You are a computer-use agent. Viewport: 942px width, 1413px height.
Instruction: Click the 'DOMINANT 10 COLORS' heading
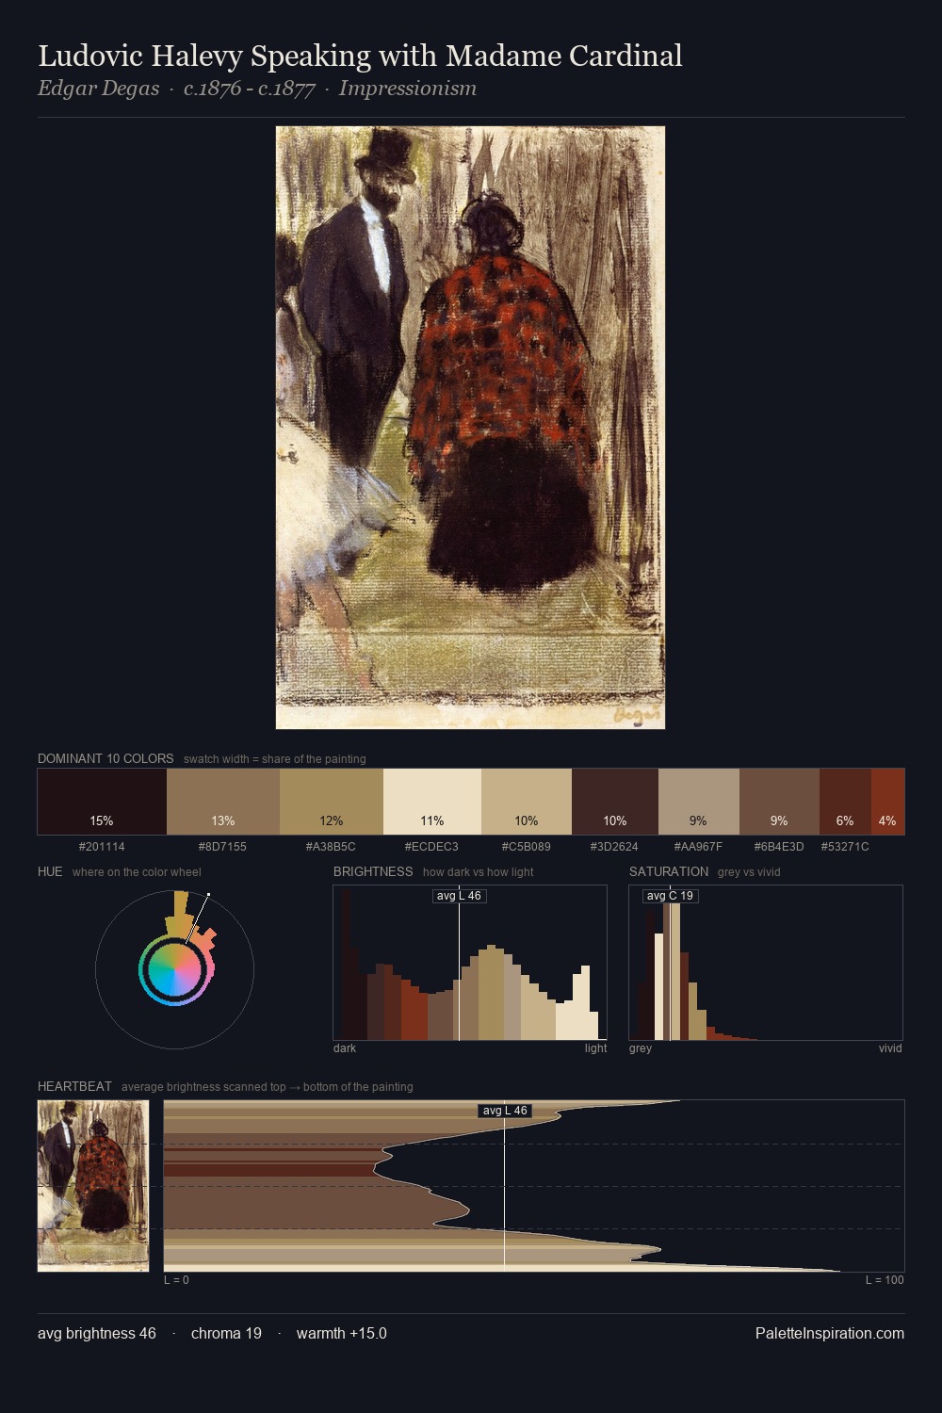coord(106,758)
